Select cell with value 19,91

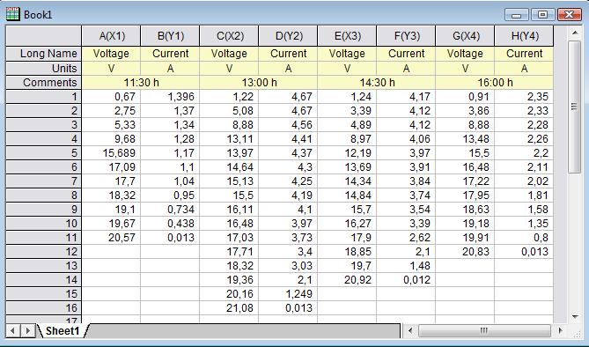pos(465,238)
